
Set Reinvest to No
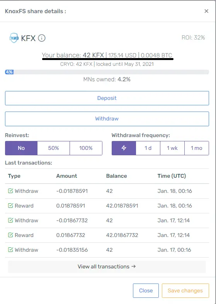tap(21, 148)
